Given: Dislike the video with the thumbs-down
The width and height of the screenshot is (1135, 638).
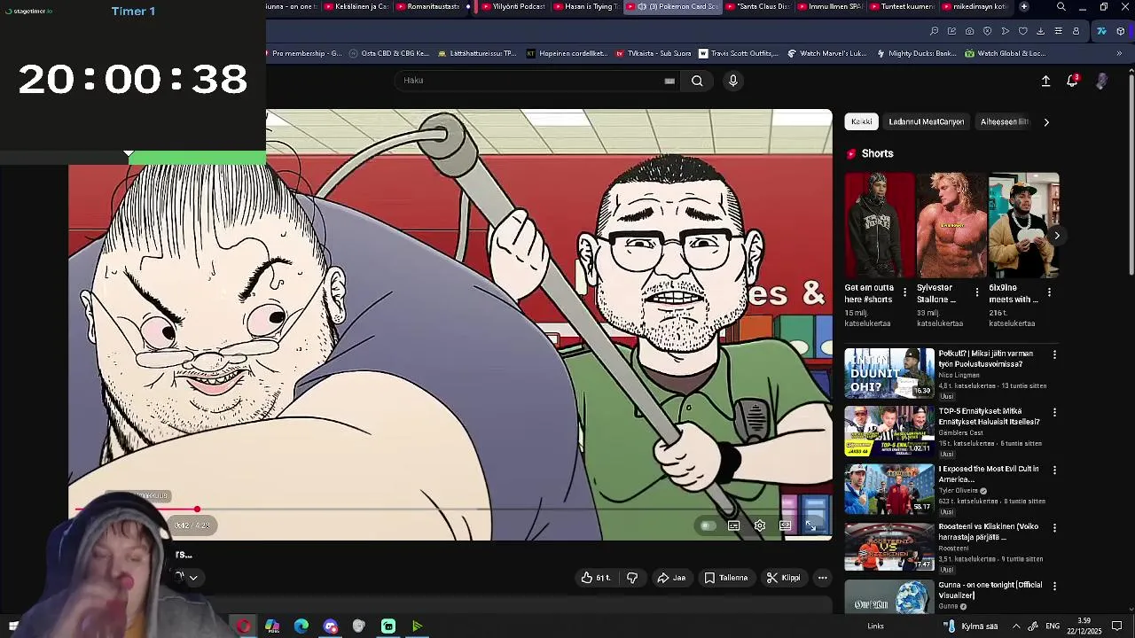Looking at the screenshot, I should point(632,578).
